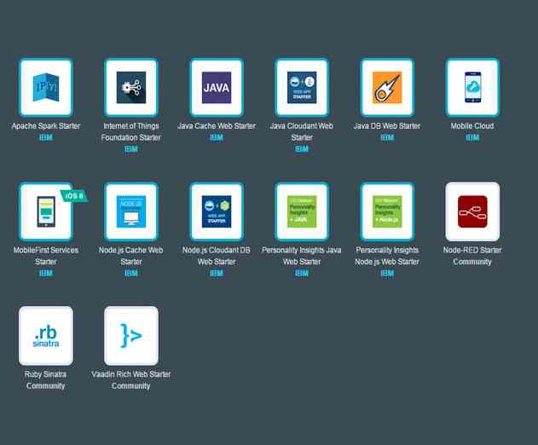Click the Community tag under Node-RED Starter
538x445 pixels.
pyautogui.click(x=472, y=262)
